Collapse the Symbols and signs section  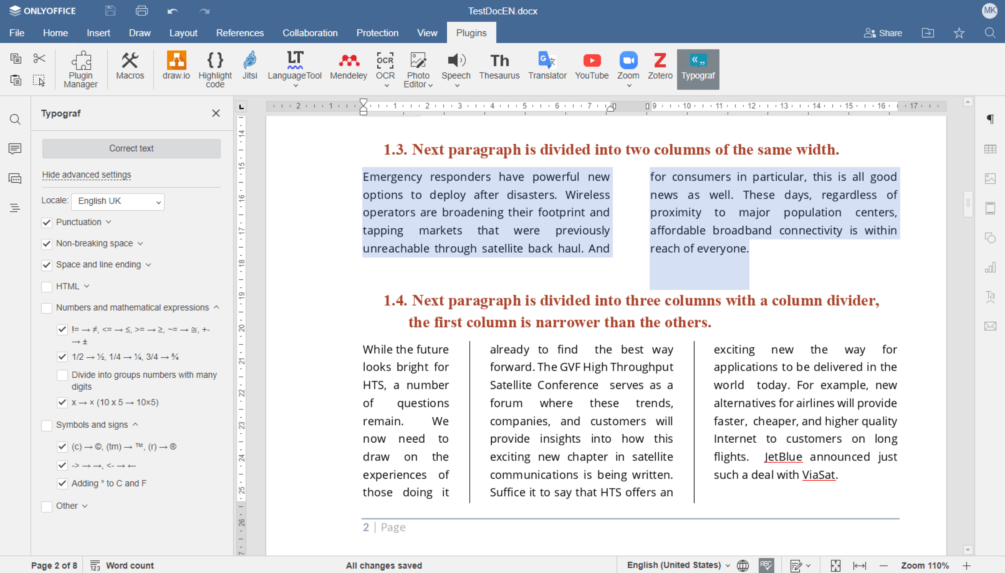pyautogui.click(x=135, y=424)
